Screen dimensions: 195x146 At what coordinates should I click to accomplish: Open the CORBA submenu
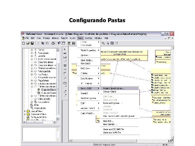[x=89, y=73]
